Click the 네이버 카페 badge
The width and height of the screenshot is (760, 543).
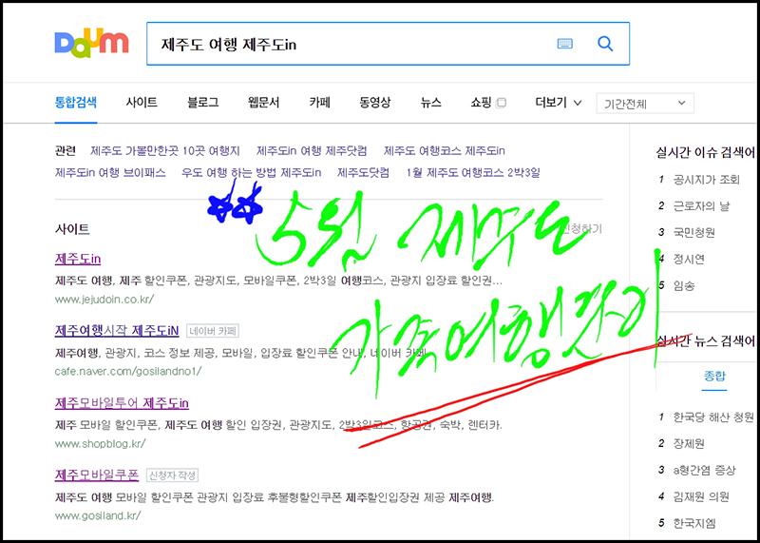(212, 331)
